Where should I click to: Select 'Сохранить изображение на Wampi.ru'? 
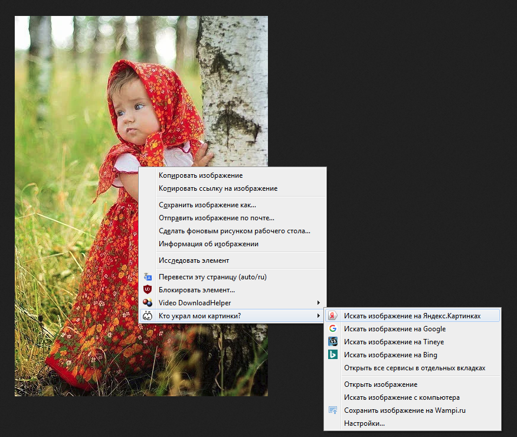pos(413,410)
